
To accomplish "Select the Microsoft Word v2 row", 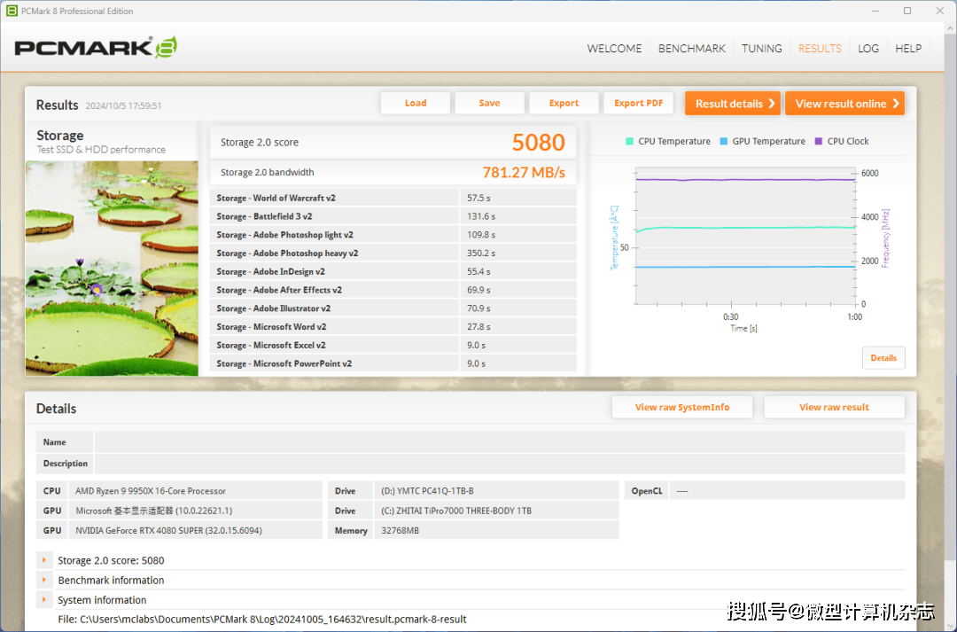I will click(393, 327).
